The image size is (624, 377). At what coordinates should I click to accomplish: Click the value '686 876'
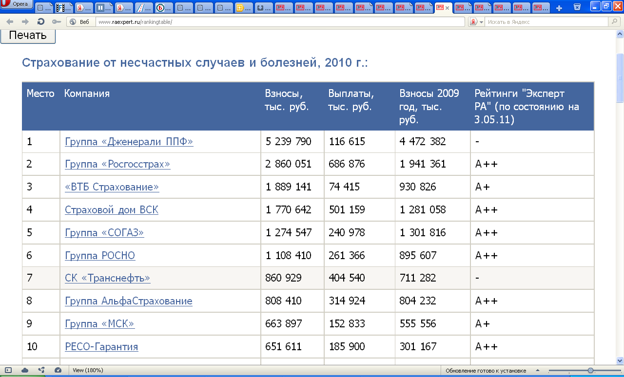tap(347, 164)
